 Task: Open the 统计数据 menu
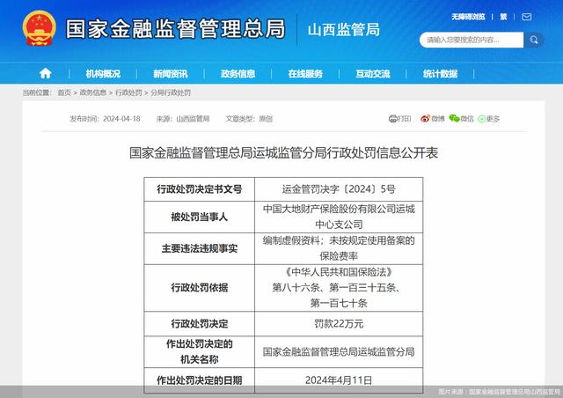440,74
